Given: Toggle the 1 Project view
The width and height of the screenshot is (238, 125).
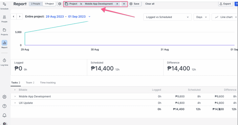Looking at the screenshot, I should [49, 4].
